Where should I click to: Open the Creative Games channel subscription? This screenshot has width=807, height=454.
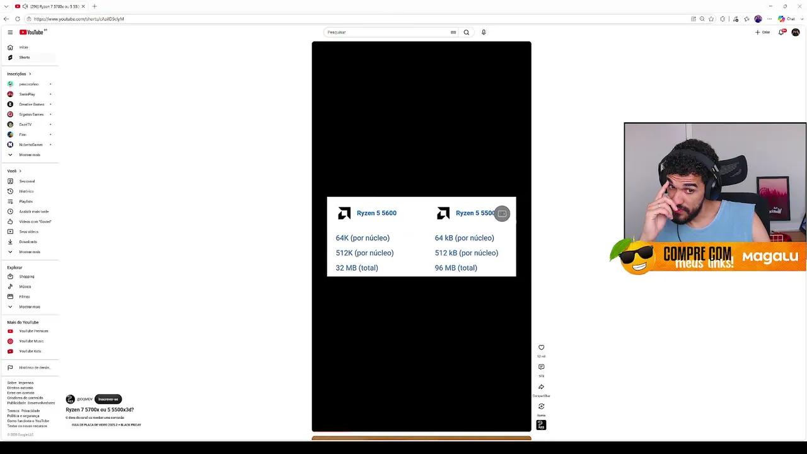[x=32, y=104]
